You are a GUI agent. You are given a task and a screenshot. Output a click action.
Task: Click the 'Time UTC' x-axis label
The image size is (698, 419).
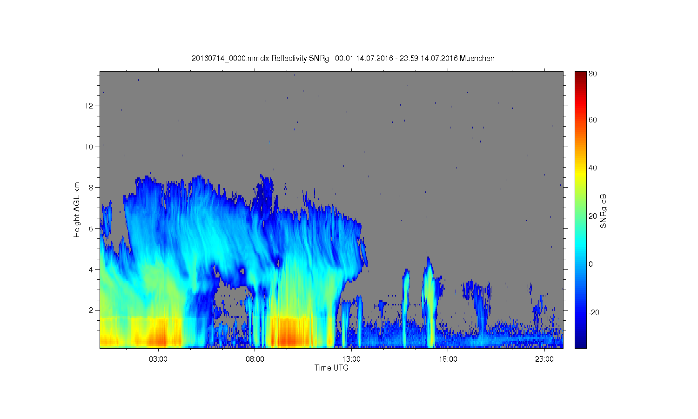coord(331,368)
